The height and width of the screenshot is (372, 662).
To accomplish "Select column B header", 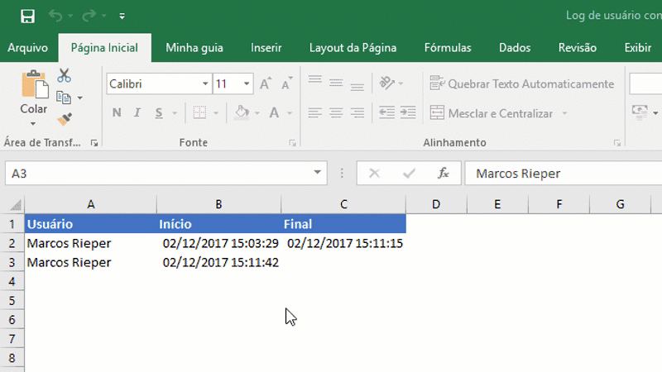I will click(218, 204).
